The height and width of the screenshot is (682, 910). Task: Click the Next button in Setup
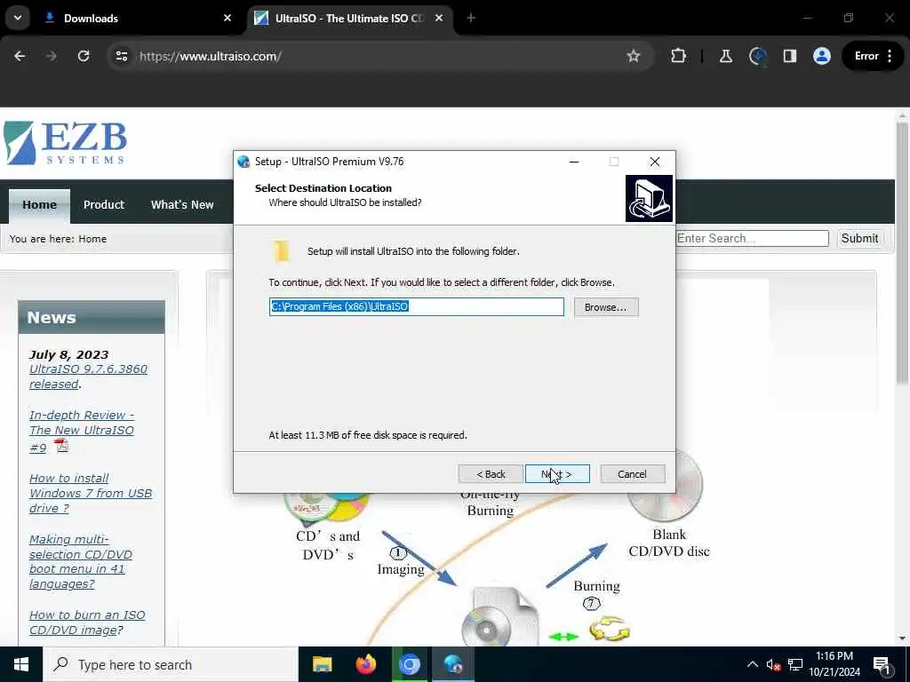(557, 474)
